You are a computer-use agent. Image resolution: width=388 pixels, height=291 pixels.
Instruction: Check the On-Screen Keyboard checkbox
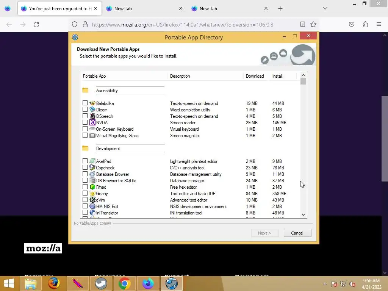tap(85, 129)
